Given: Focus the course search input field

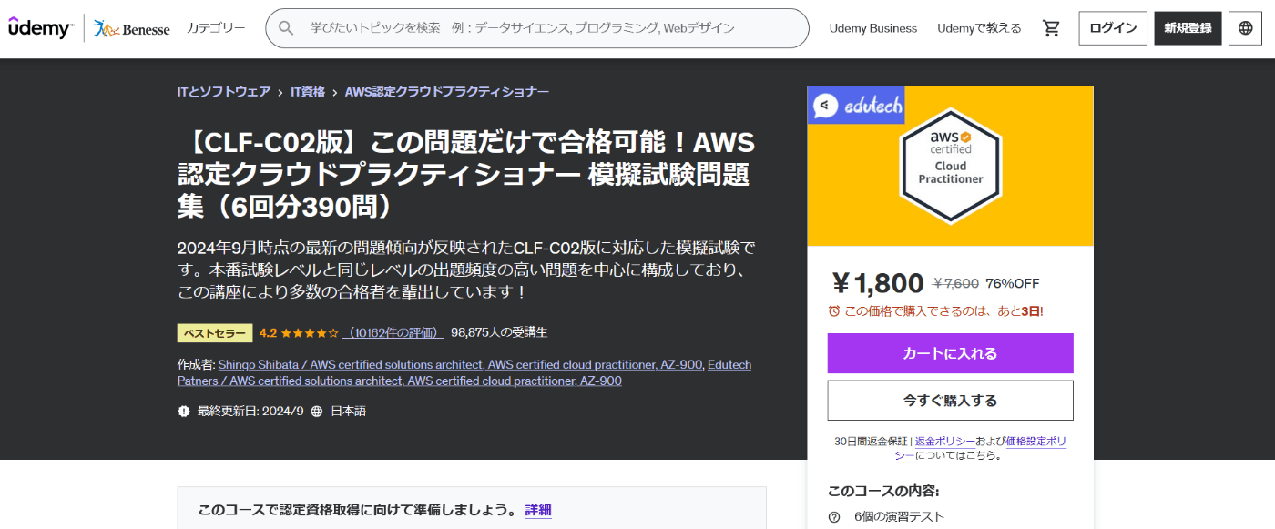Looking at the screenshot, I should click(x=537, y=28).
